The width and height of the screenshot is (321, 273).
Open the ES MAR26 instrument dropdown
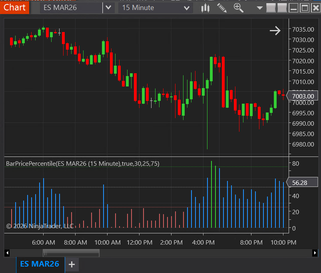tap(108, 7)
